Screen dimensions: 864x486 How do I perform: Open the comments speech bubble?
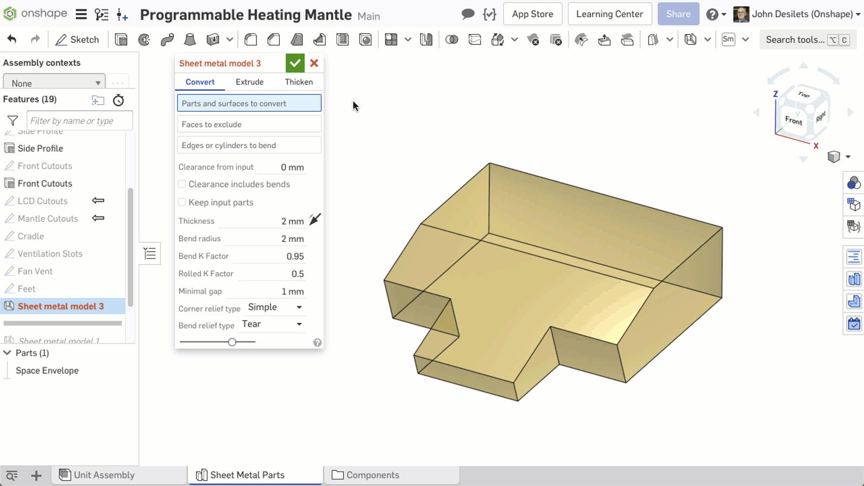pyautogui.click(x=468, y=14)
